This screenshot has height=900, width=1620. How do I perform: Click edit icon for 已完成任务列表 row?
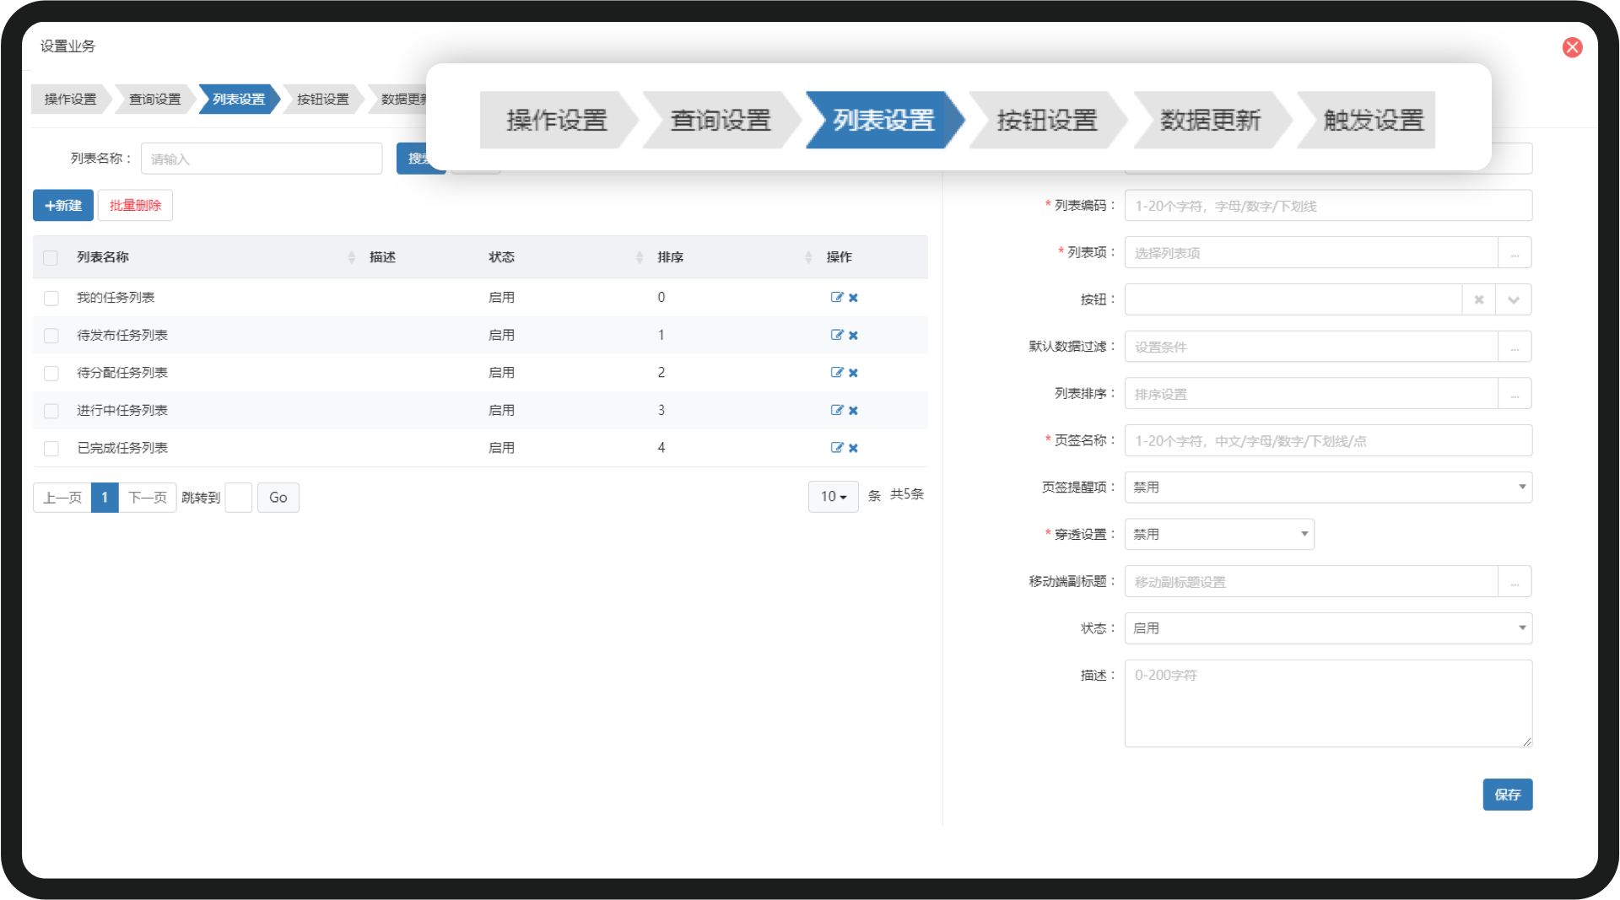pos(836,448)
